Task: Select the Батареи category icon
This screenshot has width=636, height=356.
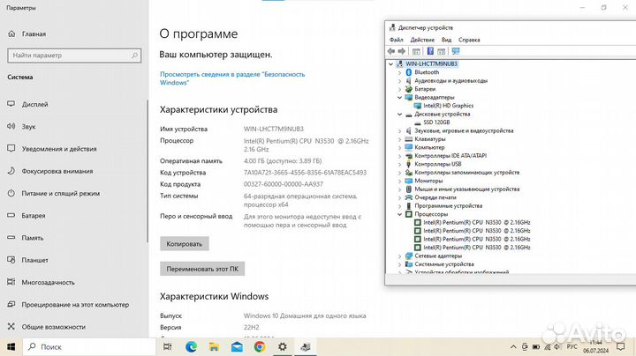Action: coord(408,89)
